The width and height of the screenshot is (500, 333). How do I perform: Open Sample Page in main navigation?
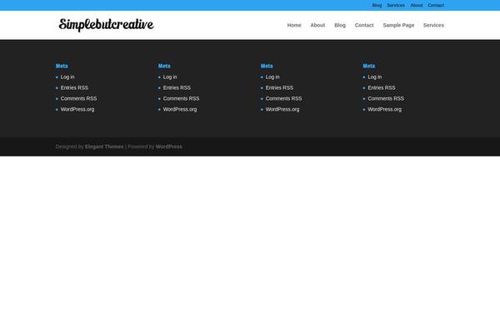398,25
